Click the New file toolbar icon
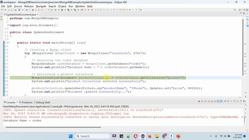The image size is (249, 140). (2, 10)
